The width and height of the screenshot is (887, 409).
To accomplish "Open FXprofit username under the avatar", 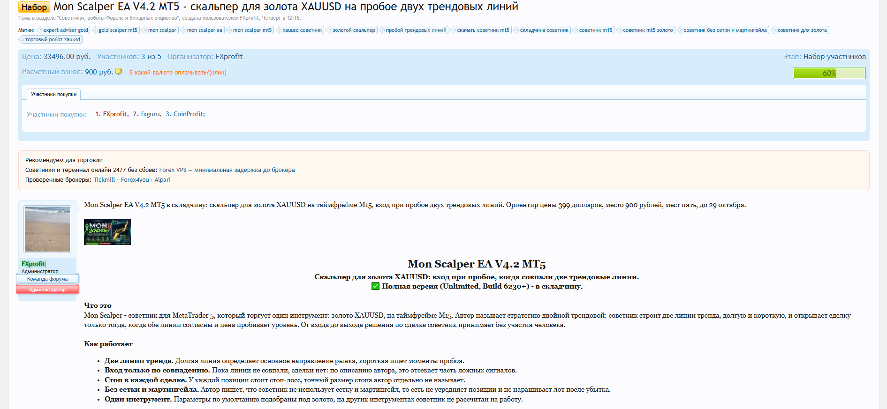I will point(33,264).
